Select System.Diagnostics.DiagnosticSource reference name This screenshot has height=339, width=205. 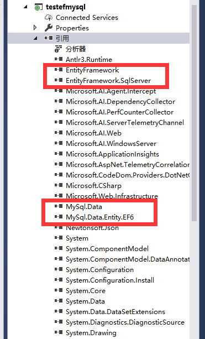[125, 322]
